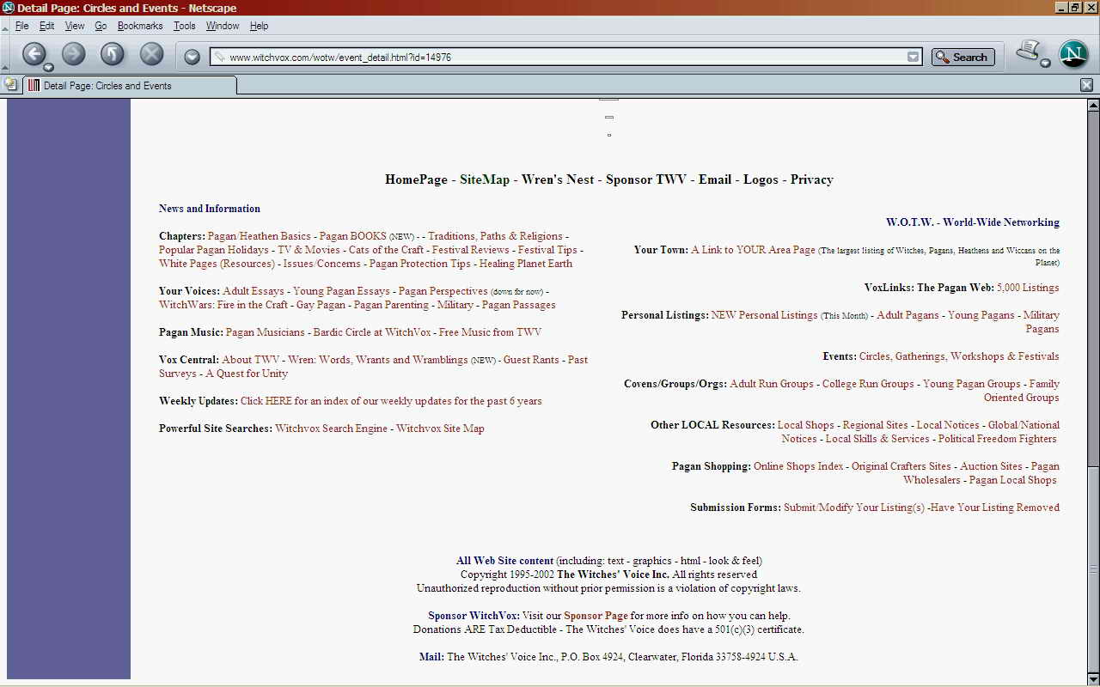Open the Pagan/Heathen Basics link
Image resolution: width=1100 pixels, height=687 pixels.
pyautogui.click(x=260, y=236)
